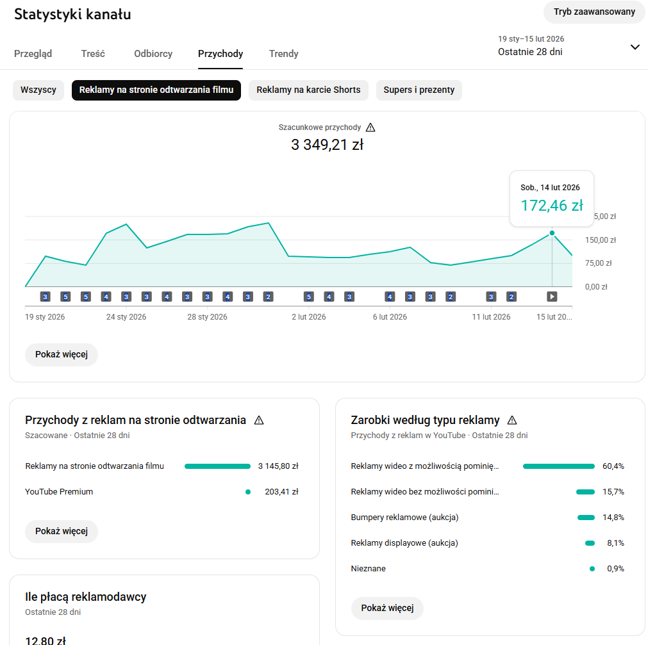
Task: Open the '5' video marker above 2 lut 2026
Action: pos(308,297)
